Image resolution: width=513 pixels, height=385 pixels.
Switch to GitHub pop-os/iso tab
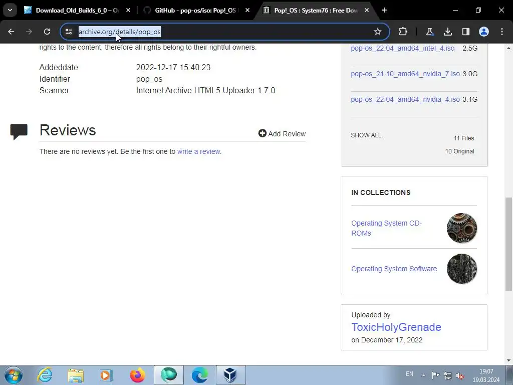(x=195, y=11)
